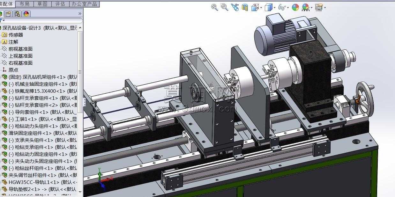Open the View Orientation dropdown arrow
The height and width of the screenshot is (197, 395).
coord(261,8)
